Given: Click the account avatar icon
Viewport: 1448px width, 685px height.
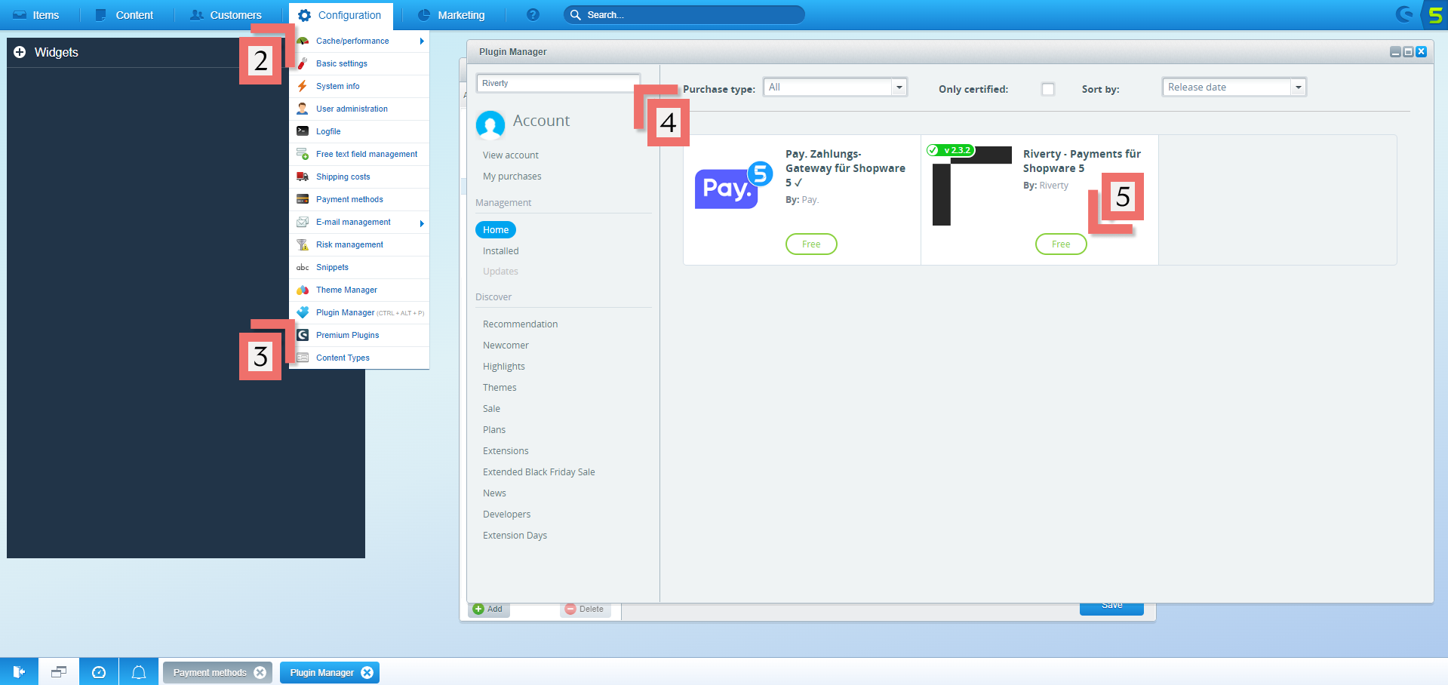Looking at the screenshot, I should click(x=490, y=124).
